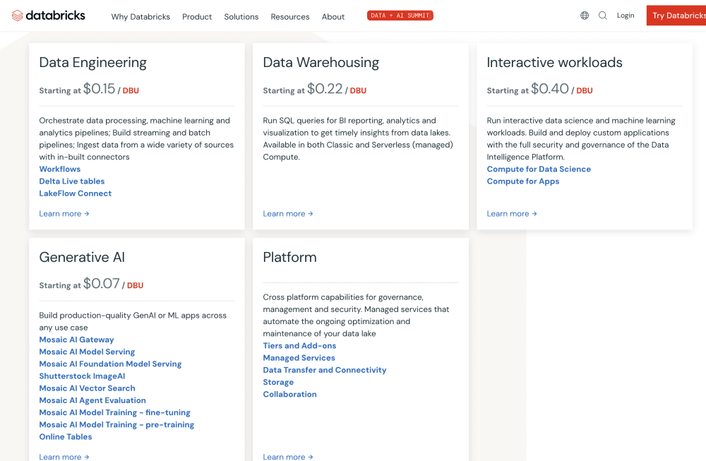Click the Data Warehousing card heading
Screen dimensions: 706x461
[321, 63]
